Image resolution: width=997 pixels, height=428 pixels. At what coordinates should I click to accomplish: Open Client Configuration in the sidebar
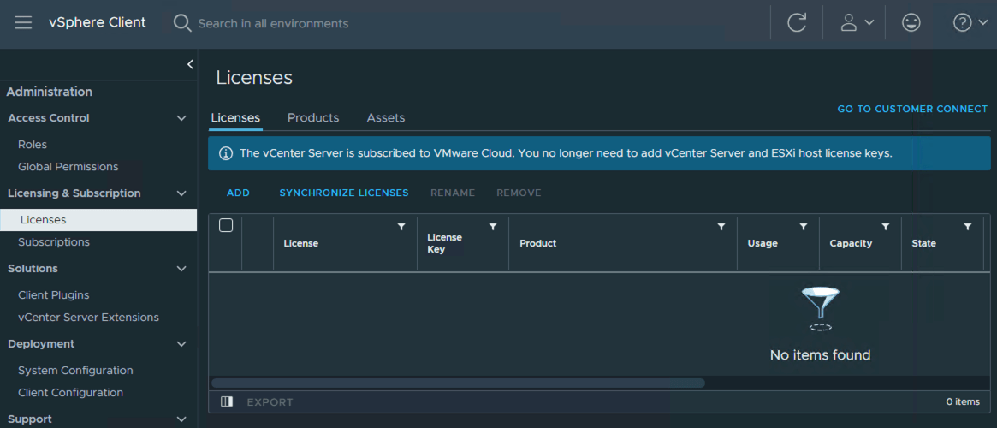pyautogui.click(x=70, y=392)
